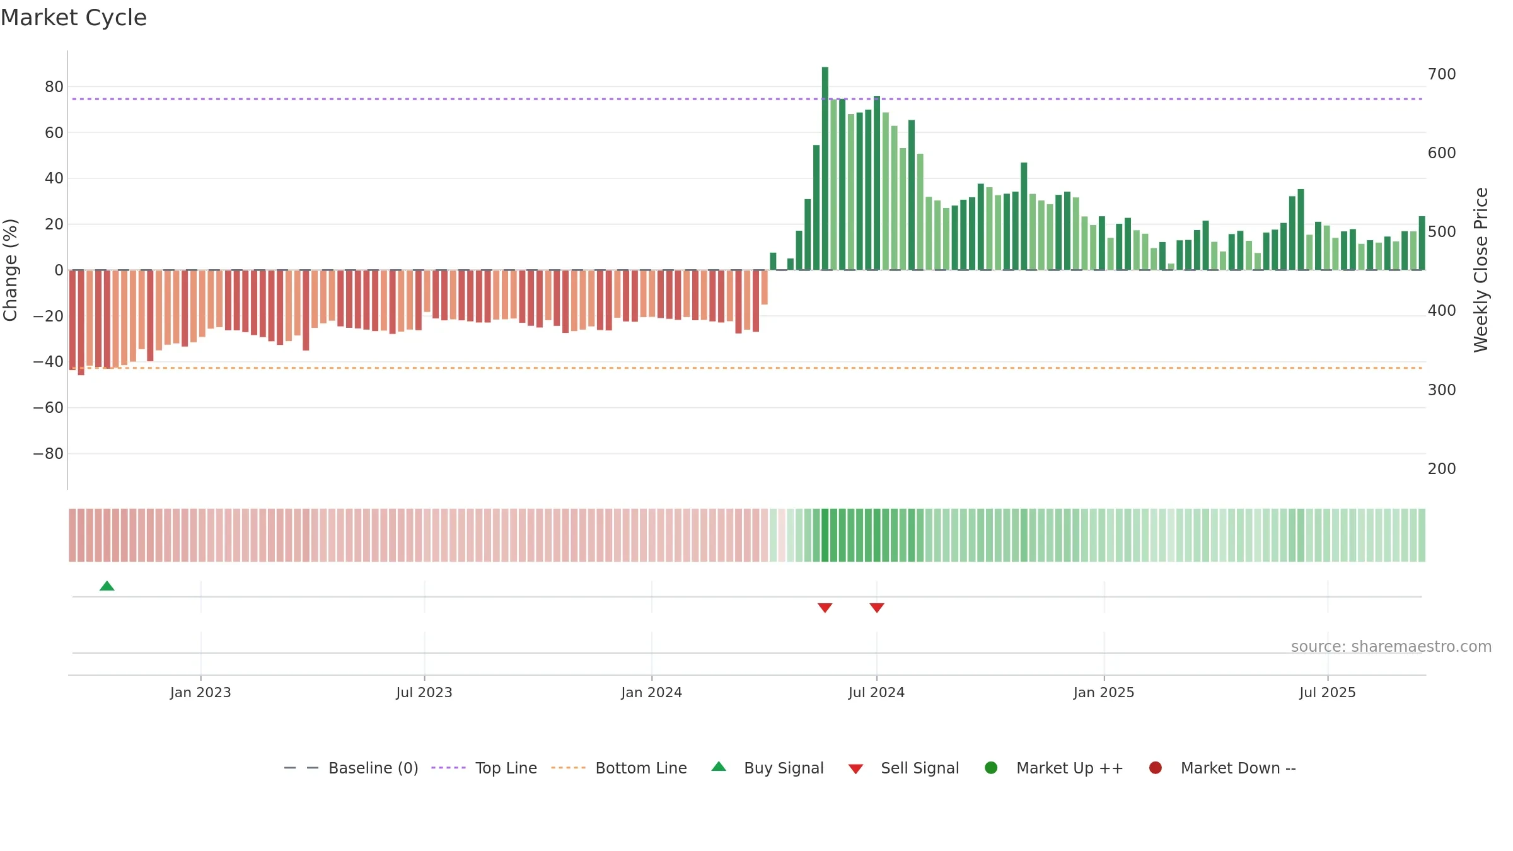Click the Change (%) axis title
1513x851 pixels.
point(10,270)
